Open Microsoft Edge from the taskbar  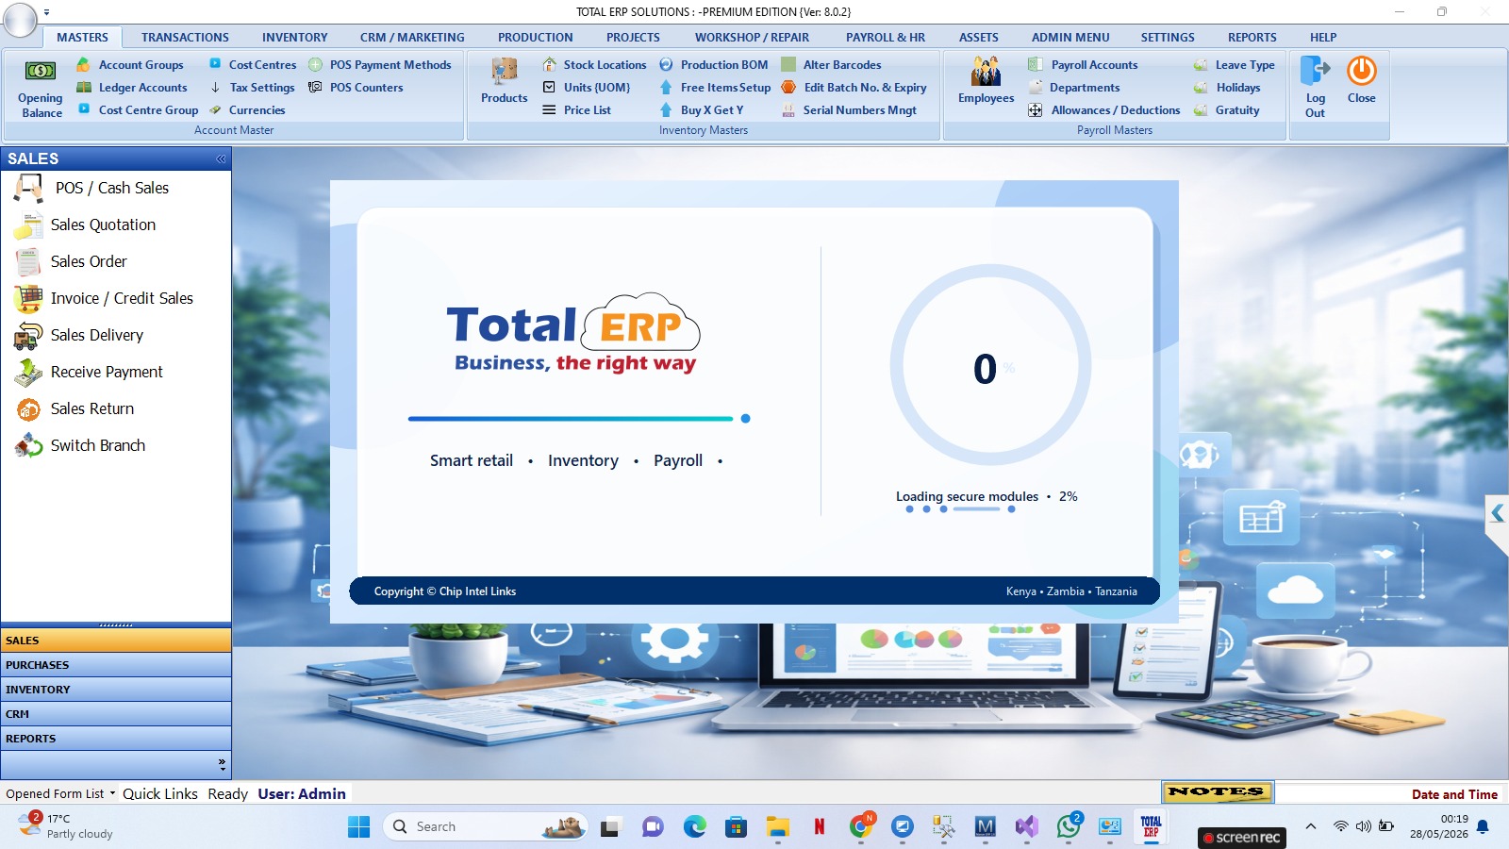coord(695,827)
